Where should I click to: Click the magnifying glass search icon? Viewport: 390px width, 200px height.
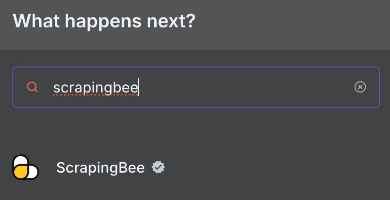point(33,87)
